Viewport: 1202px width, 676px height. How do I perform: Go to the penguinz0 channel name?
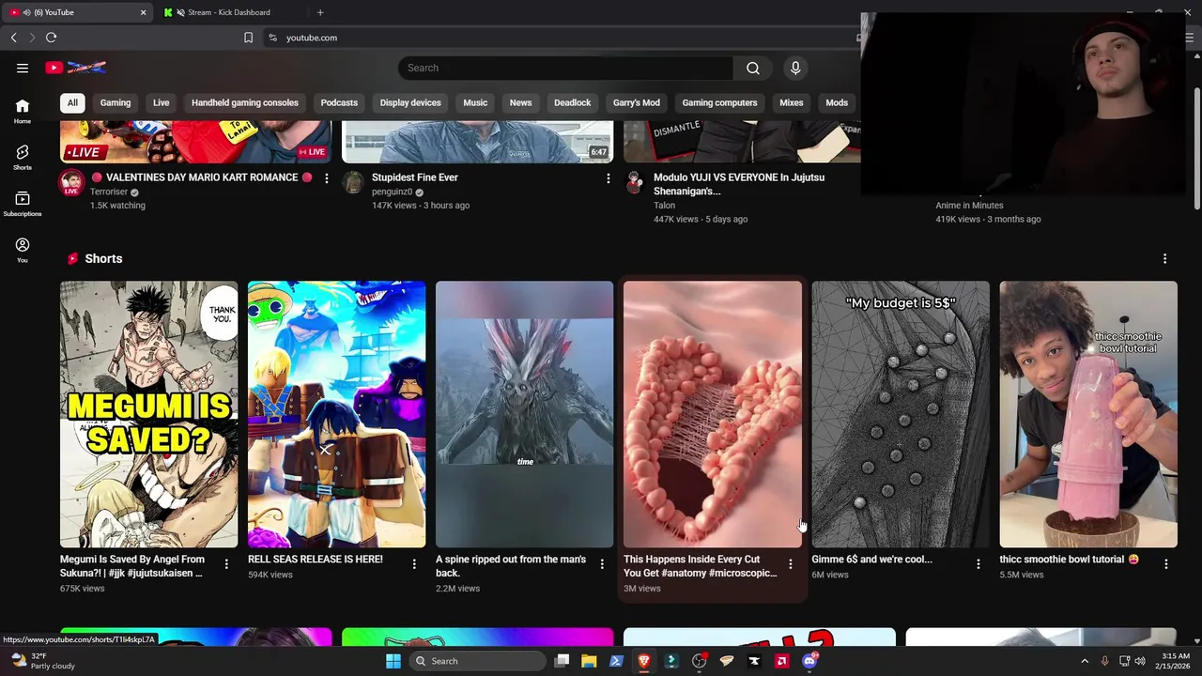coord(392,192)
